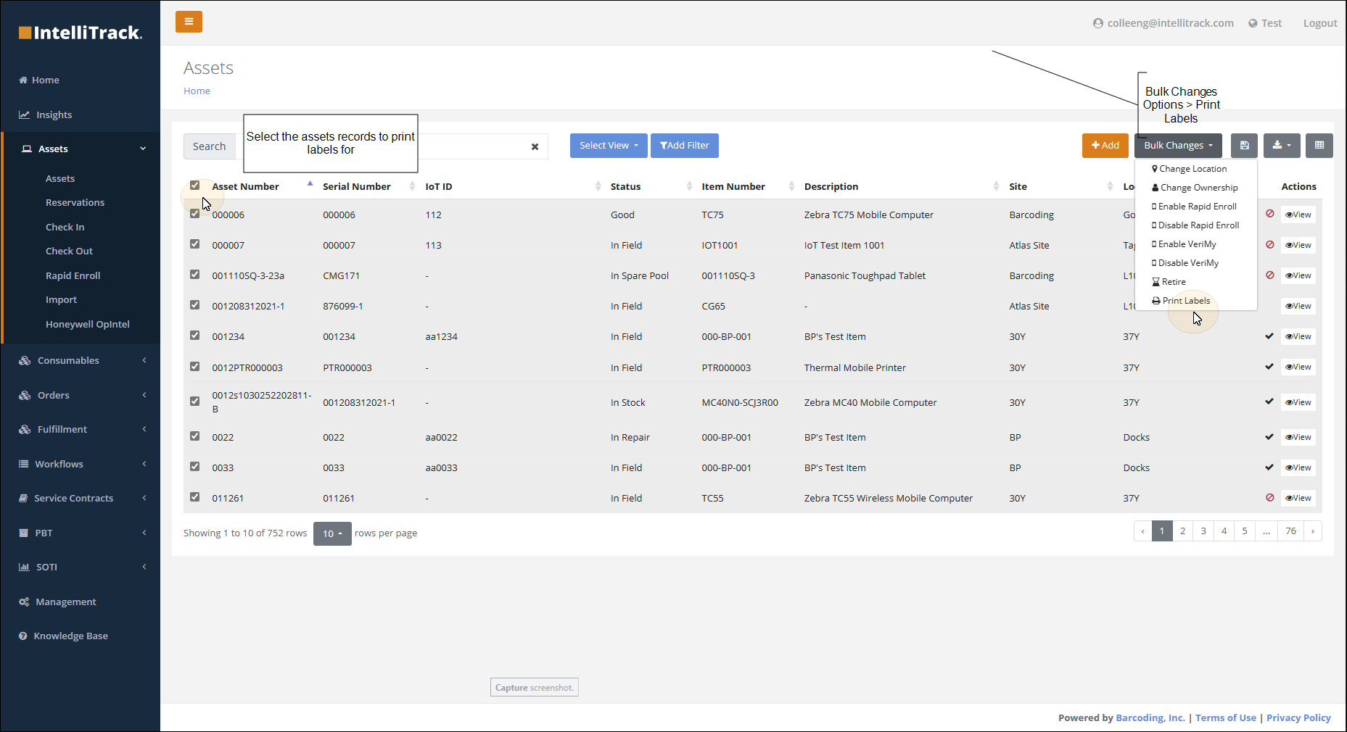Open Rapid Enroll in Assets submenu
Viewport: 1347px width, 732px height.
pyautogui.click(x=73, y=275)
